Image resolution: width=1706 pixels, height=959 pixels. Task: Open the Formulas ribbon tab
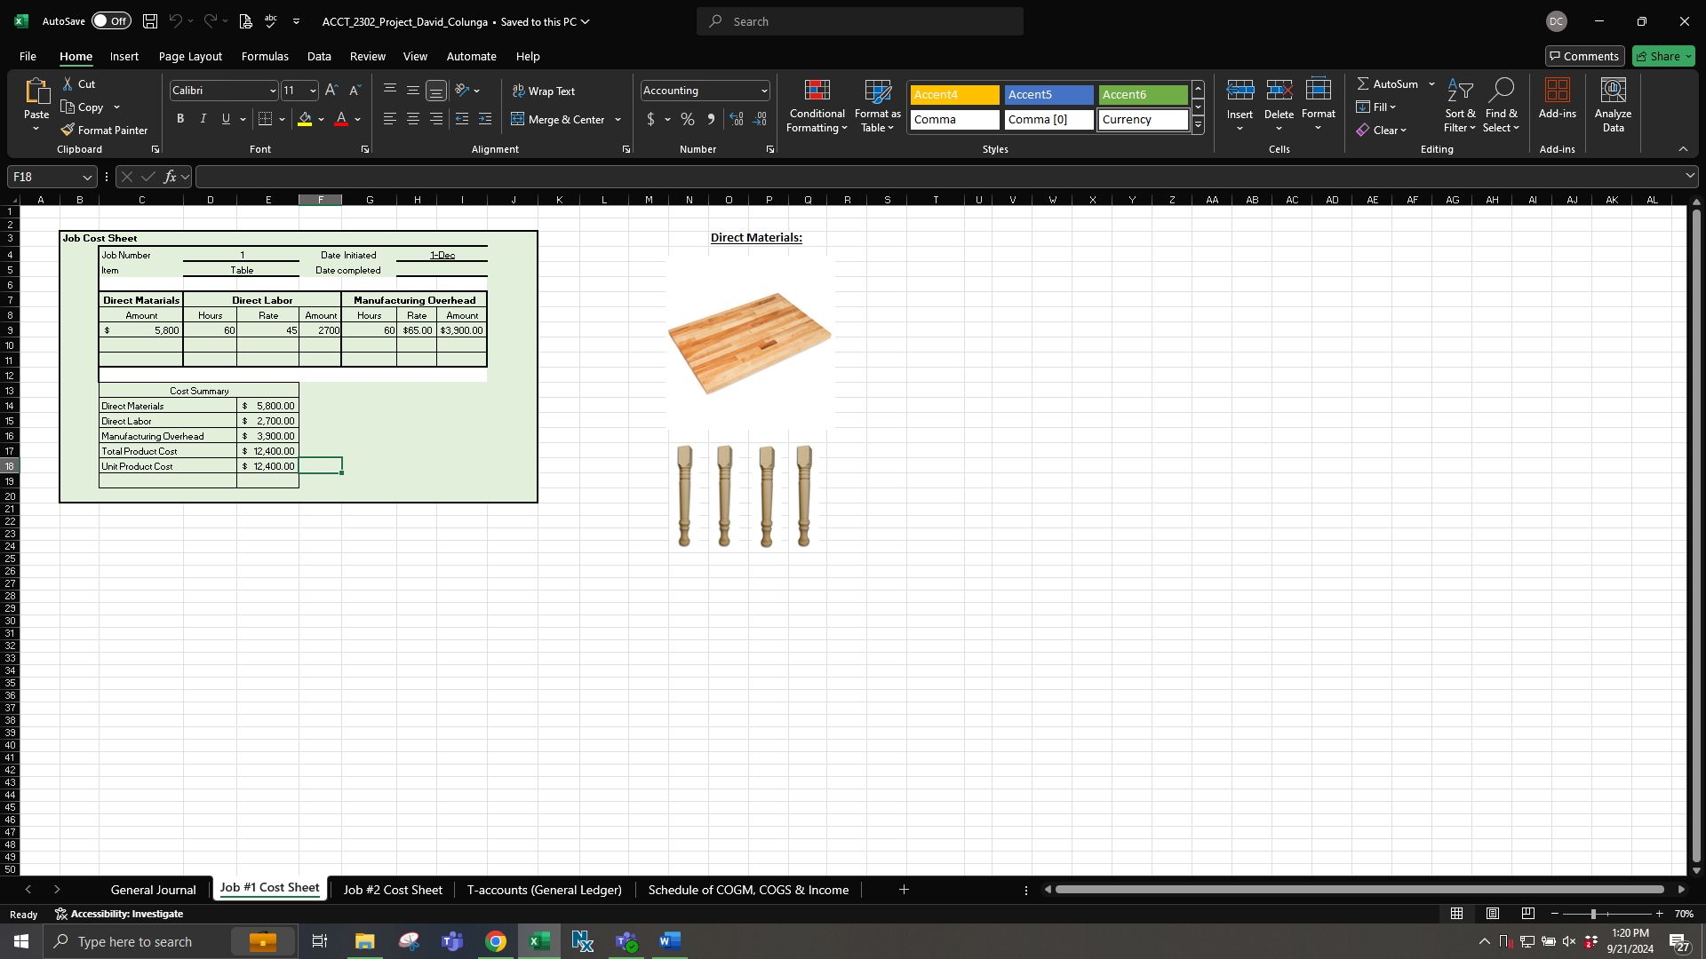coord(265,56)
